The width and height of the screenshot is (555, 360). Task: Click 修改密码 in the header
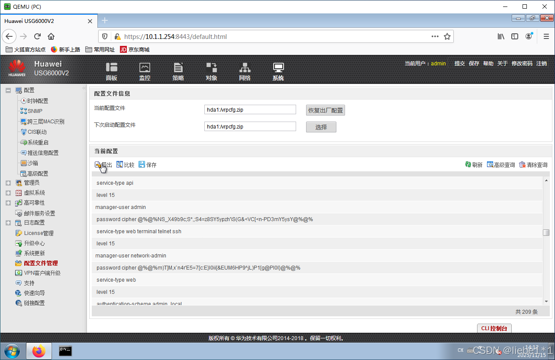click(x=522, y=63)
